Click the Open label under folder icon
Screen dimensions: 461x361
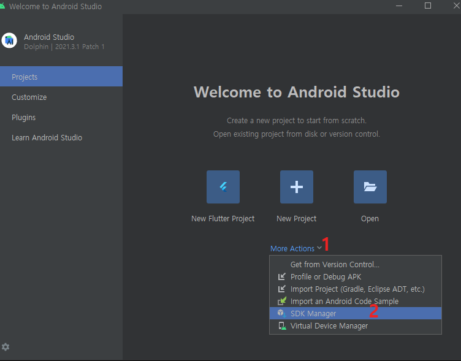click(370, 219)
